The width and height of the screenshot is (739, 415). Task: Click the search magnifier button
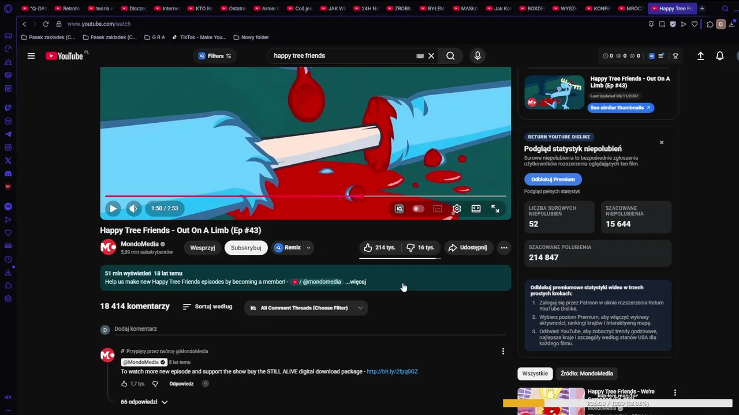point(450,56)
